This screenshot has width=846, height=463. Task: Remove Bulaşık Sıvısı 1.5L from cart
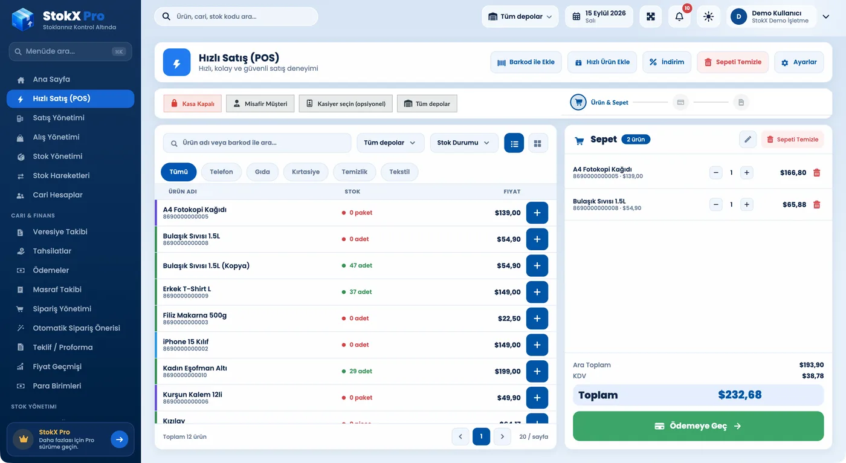coord(817,205)
